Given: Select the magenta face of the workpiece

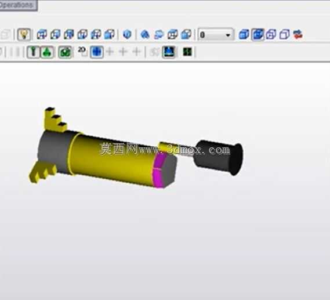Looking at the screenshot, I should pos(159,171).
